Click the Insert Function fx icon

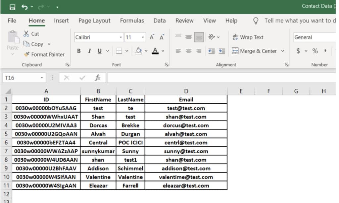(98, 78)
